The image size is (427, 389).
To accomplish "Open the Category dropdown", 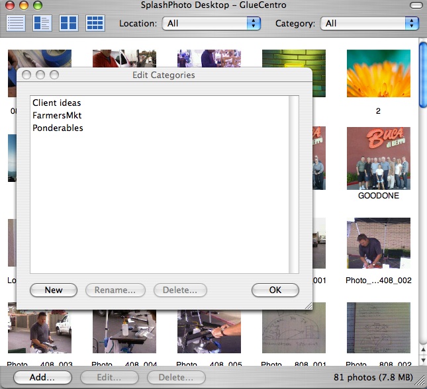I will coord(369,23).
